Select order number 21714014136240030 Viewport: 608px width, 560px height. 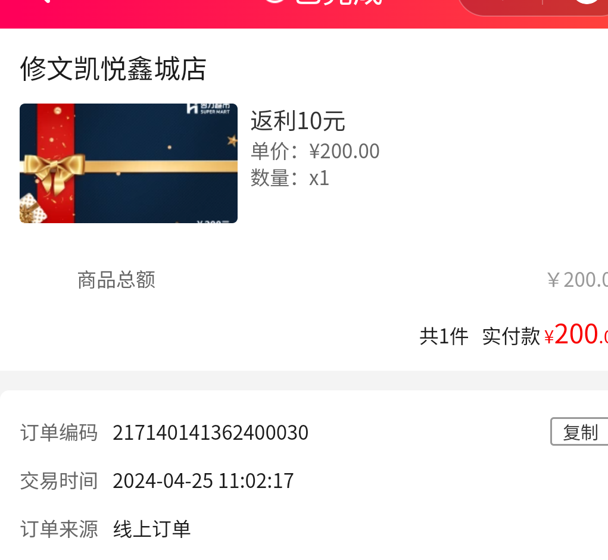pyautogui.click(x=211, y=433)
